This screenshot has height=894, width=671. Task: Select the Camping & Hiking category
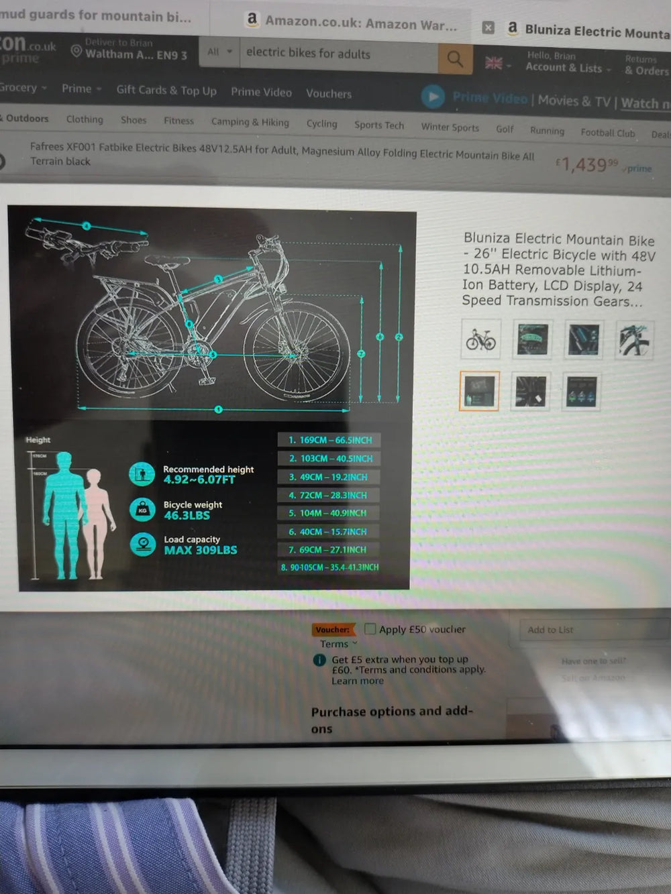click(250, 122)
